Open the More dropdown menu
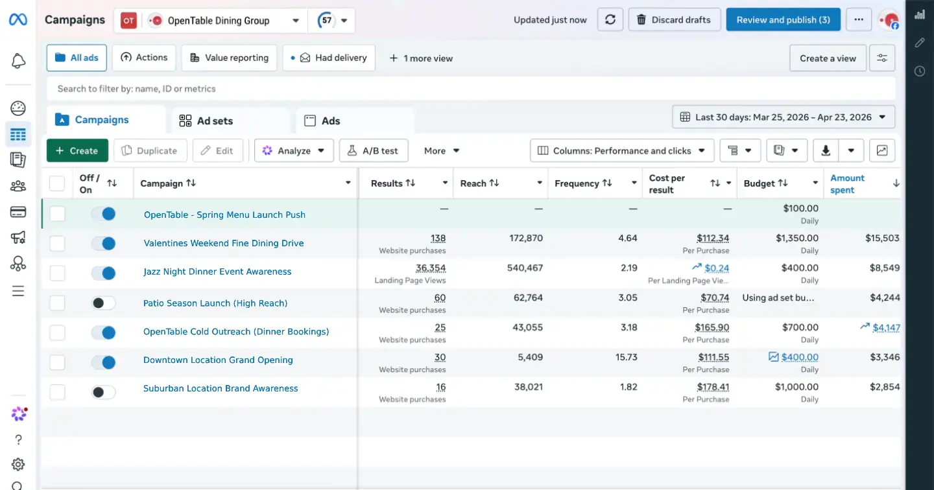 [442, 150]
